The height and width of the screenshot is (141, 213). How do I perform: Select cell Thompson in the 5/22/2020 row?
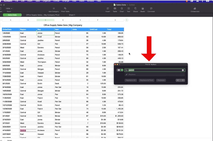(46, 62)
